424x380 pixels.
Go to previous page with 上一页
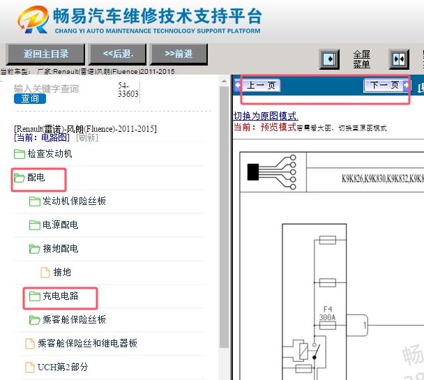click(x=261, y=85)
